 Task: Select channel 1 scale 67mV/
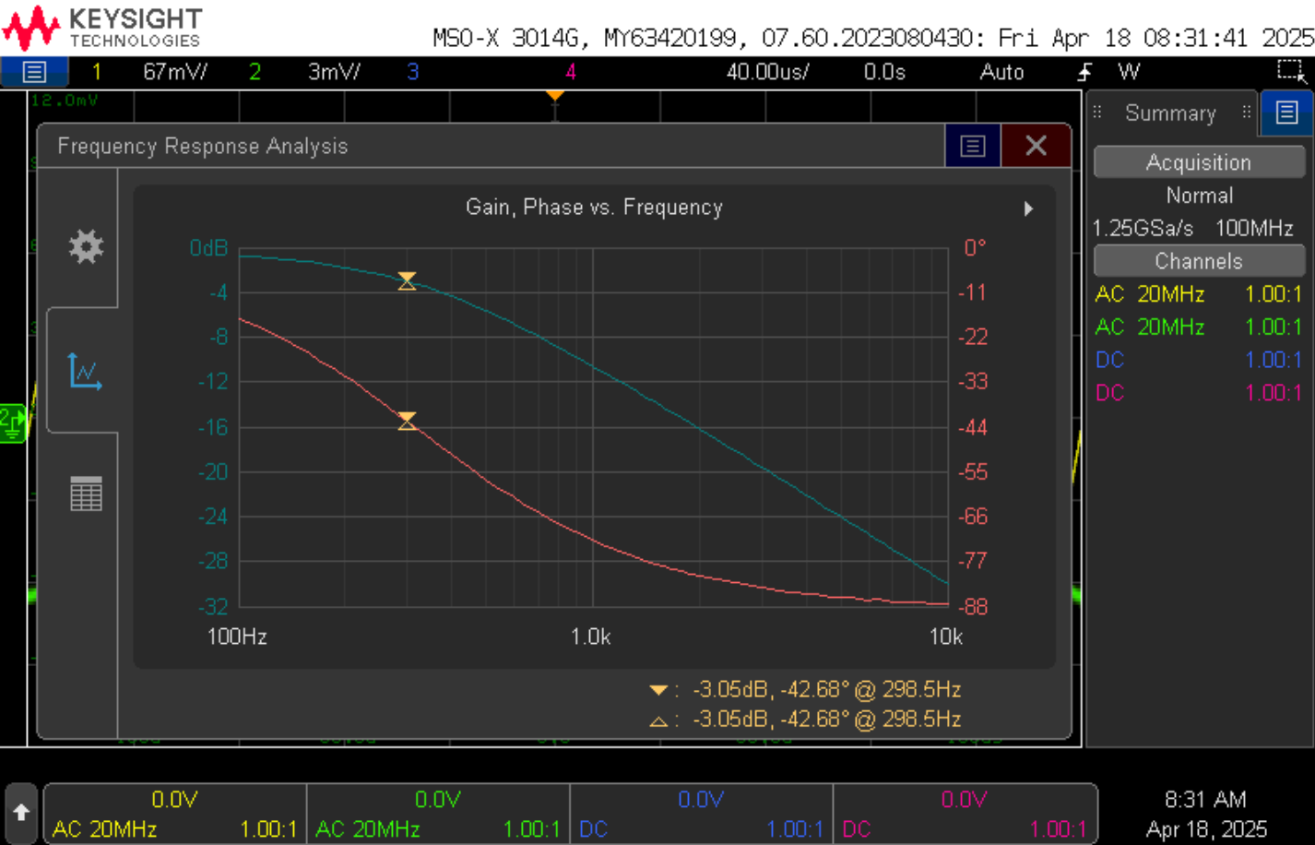(x=175, y=72)
